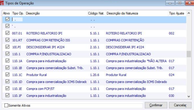Select code 2.10.1 in DESCONSIDERAR IPI row
This screenshot has height=110, width=194.
click(95, 47)
